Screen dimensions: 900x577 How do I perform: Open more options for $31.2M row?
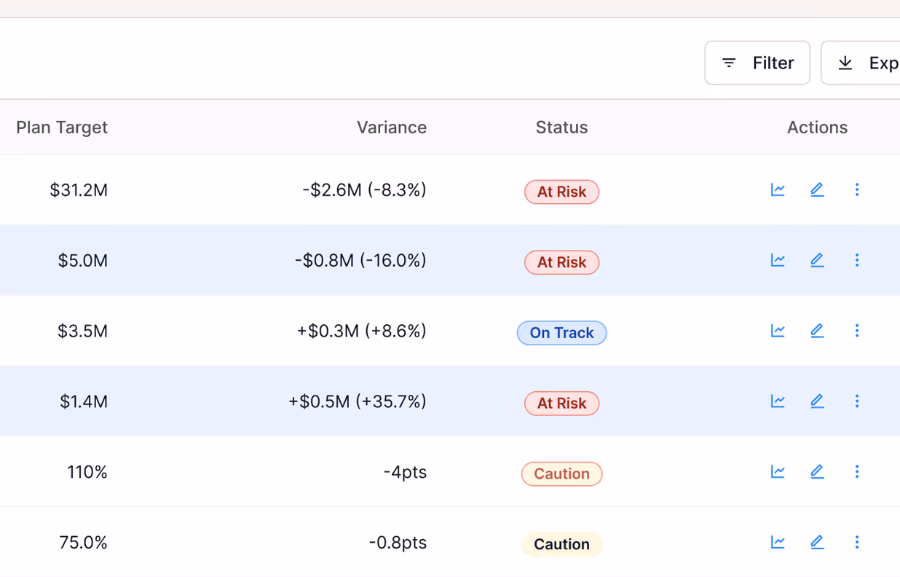pos(857,190)
